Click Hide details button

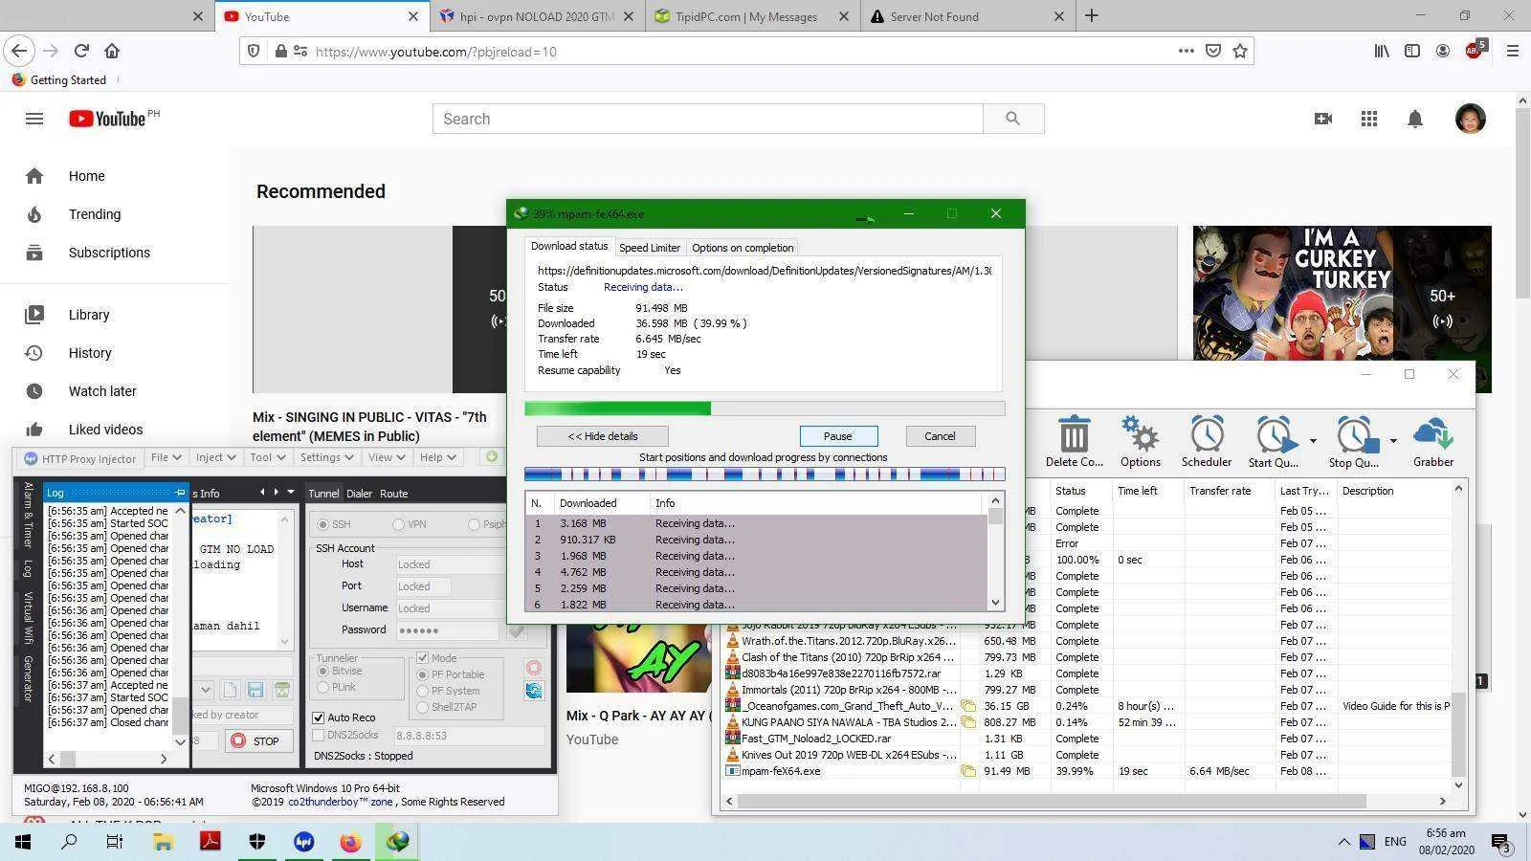(602, 436)
